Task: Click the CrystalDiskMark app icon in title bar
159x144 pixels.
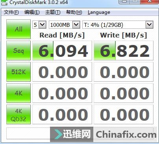Action: (4, 3)
